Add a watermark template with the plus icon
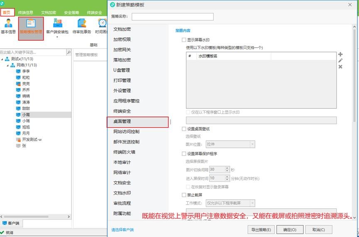Image resolution: width=359 pixels, height=237 pixels. pos(340,54)
